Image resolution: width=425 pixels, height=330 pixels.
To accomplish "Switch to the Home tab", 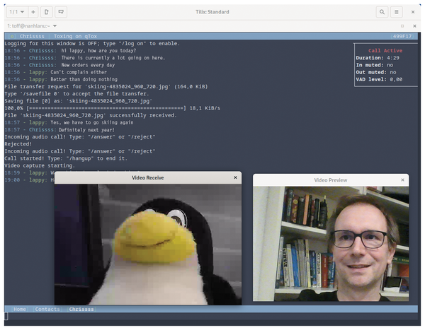I will (x=20, y=310).
